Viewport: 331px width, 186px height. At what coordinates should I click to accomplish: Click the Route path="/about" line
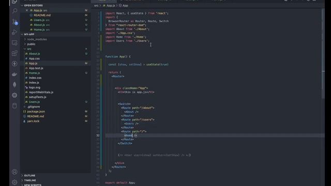[138, 108]
